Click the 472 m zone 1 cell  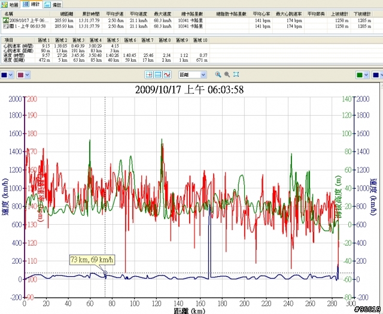point(44,60)
